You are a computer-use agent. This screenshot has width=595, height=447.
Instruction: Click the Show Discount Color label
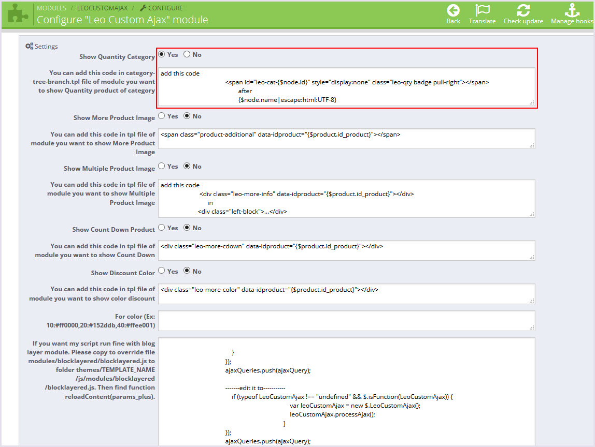pyautogui.click(x=123, y=273)
